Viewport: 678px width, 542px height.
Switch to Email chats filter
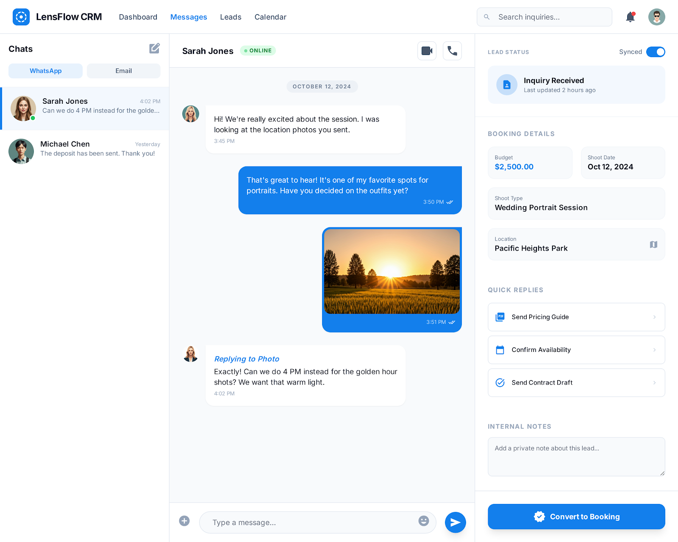(123, 71)
